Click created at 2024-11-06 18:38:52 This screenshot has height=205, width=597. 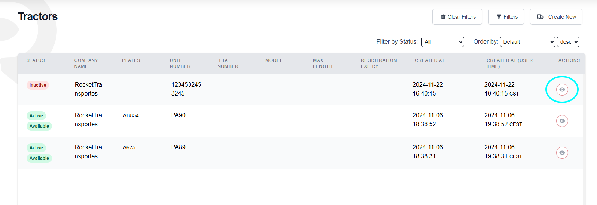coord(428,120)
